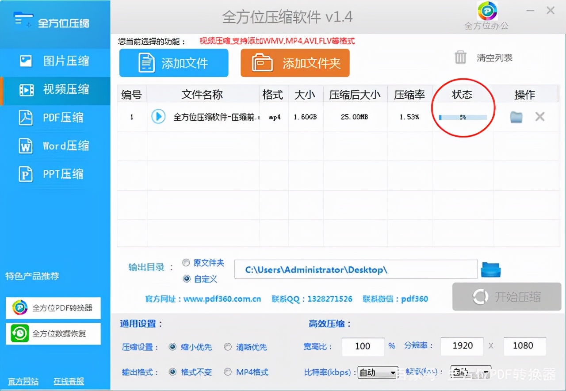Viewport: 566px width, 391px height.
Task: Click the image icon beside 图片压缩
Action: (26, 61)
